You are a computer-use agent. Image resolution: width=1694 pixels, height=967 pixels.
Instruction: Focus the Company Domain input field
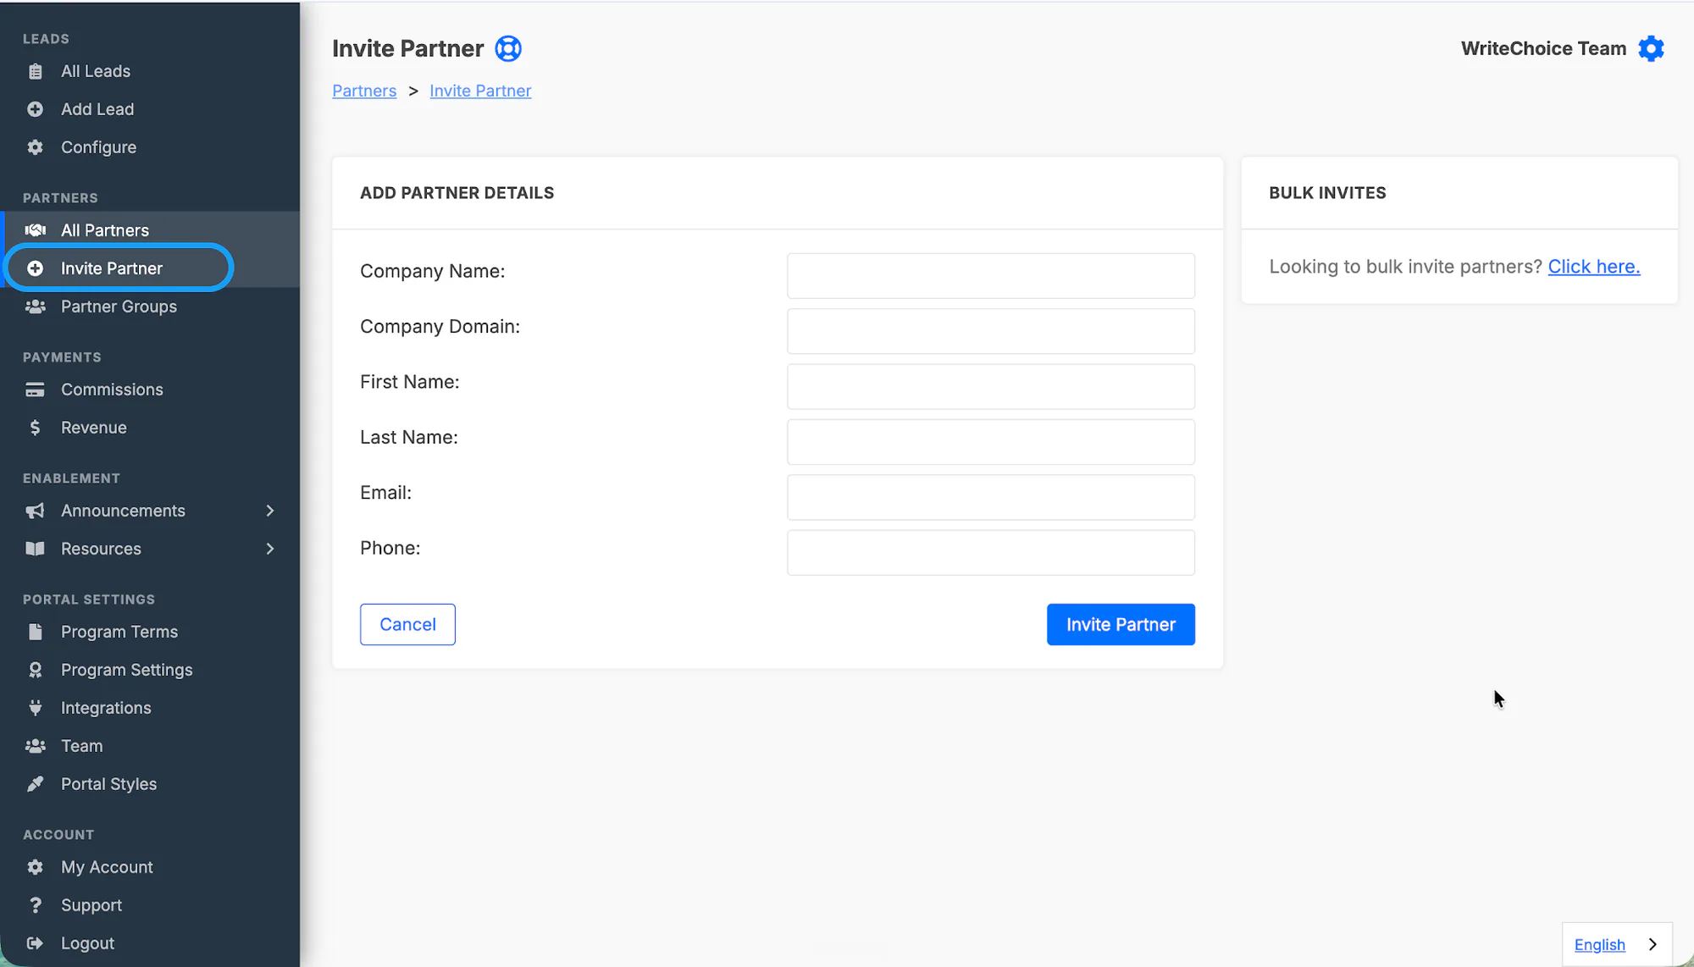[990, 331]
